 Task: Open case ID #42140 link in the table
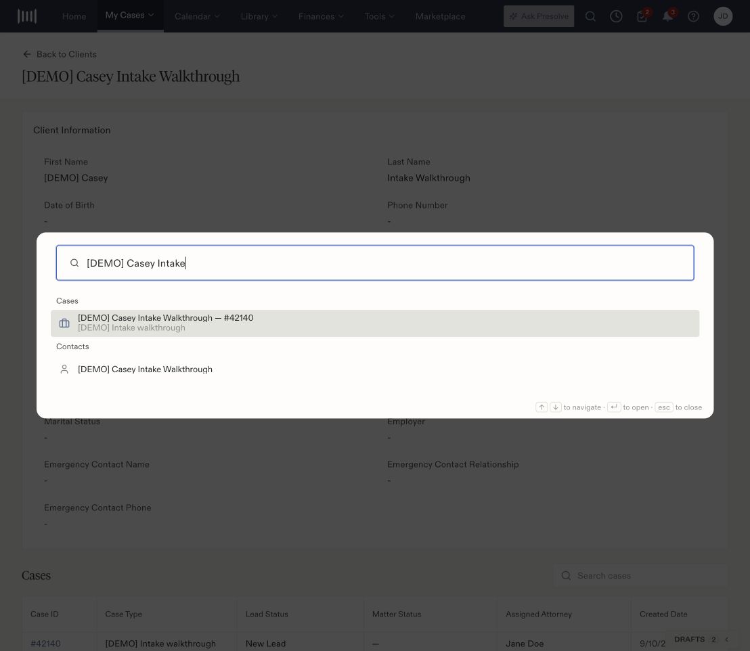(x=45, y=644)
